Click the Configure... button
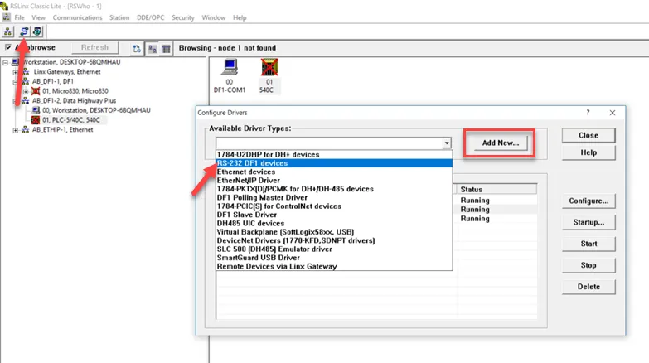649x363 pixels. click(x=588, y=201)
